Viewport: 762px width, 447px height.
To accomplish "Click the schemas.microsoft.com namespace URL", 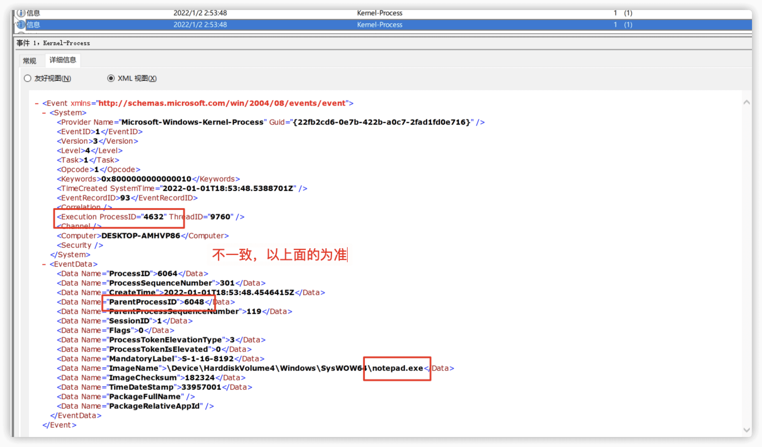I will (222, 103).
